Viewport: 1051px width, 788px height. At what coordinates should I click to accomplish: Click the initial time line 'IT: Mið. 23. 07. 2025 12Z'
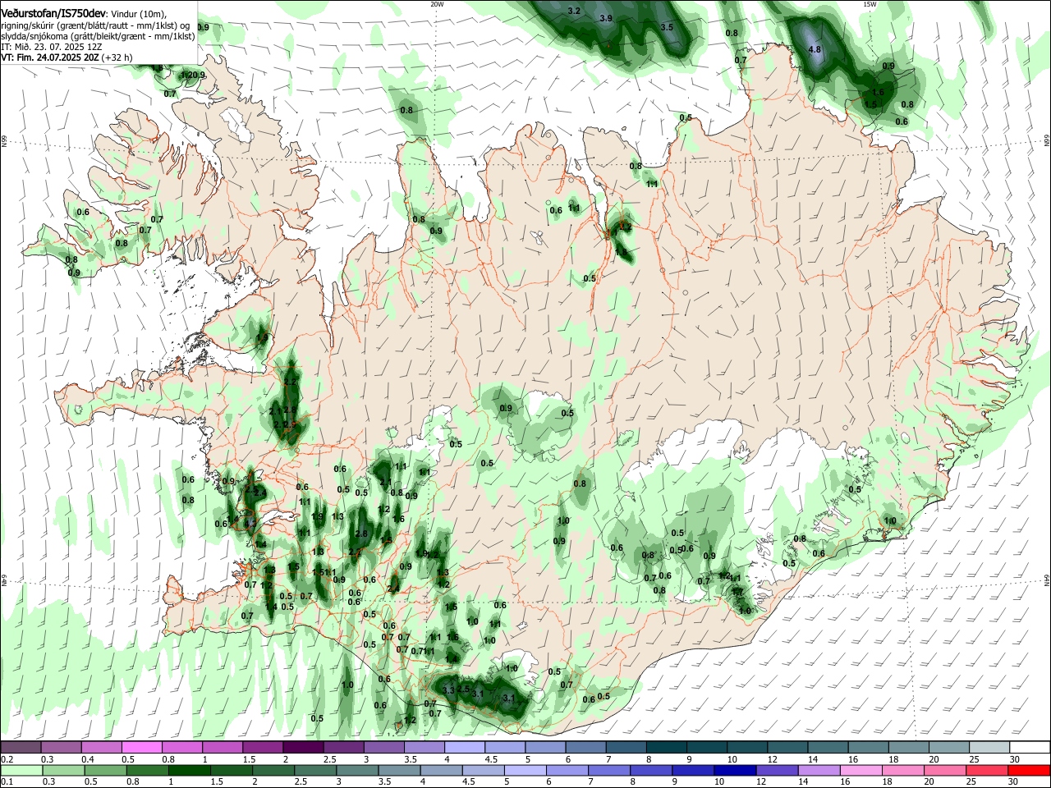click(x=52, y=47)
